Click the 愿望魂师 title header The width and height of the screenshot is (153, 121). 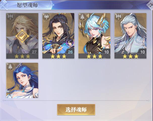click(27, 5)
